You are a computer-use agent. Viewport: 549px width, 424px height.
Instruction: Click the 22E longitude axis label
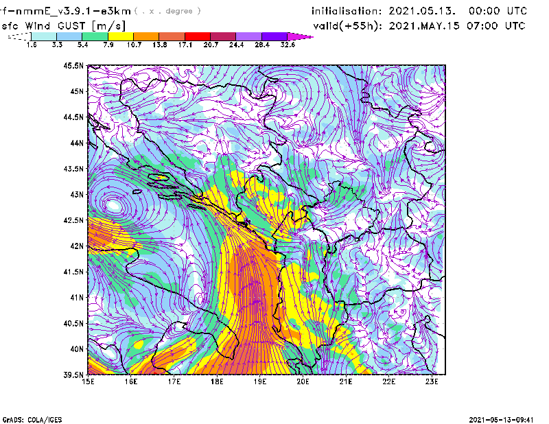389,381
